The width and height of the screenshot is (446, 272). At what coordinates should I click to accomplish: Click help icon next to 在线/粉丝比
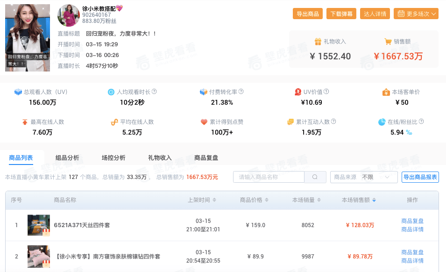(421, 122)
